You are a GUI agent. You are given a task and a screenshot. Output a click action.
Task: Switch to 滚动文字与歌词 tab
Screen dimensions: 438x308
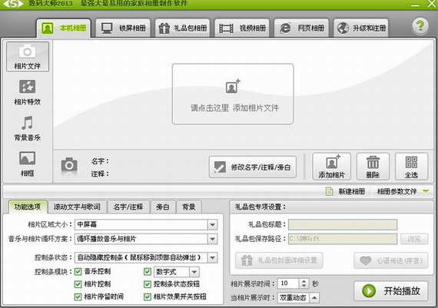pyautogui.click(x=77, y=207)
